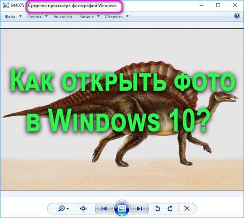Maximize the photo viewer window
Screen dimensions: 244x218
[x=218, y=5]
